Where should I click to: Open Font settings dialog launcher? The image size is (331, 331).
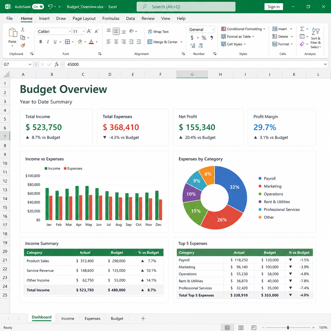100,54
